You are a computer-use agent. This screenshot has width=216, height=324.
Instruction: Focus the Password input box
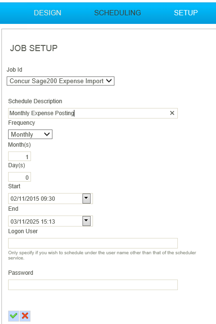tap(93, 285)
